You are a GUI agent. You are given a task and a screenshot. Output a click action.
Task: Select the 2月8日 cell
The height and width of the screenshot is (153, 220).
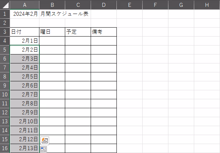(x=25, y=104)
